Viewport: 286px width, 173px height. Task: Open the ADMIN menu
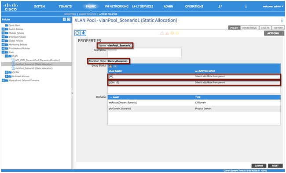(168, 7)
